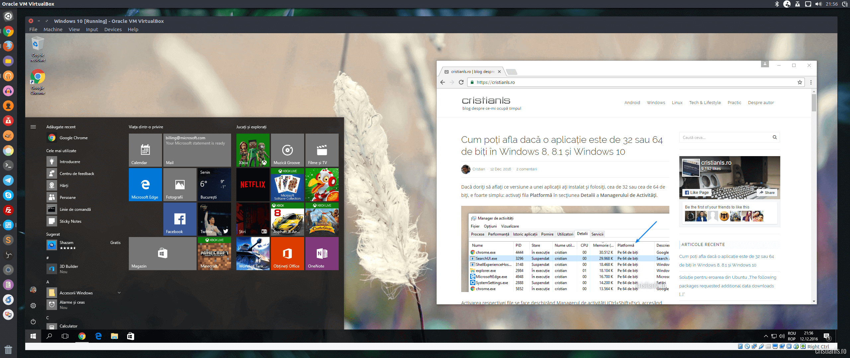Screen dimensions: 850x358
Task: Toggle the Start menu hamburger button
Action: point(33,127)
